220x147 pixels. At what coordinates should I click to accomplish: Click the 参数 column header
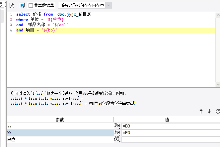click(60, 120)
